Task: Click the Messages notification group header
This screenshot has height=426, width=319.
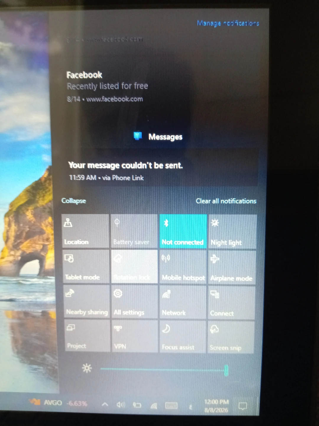Action: (x=158, y=136)
